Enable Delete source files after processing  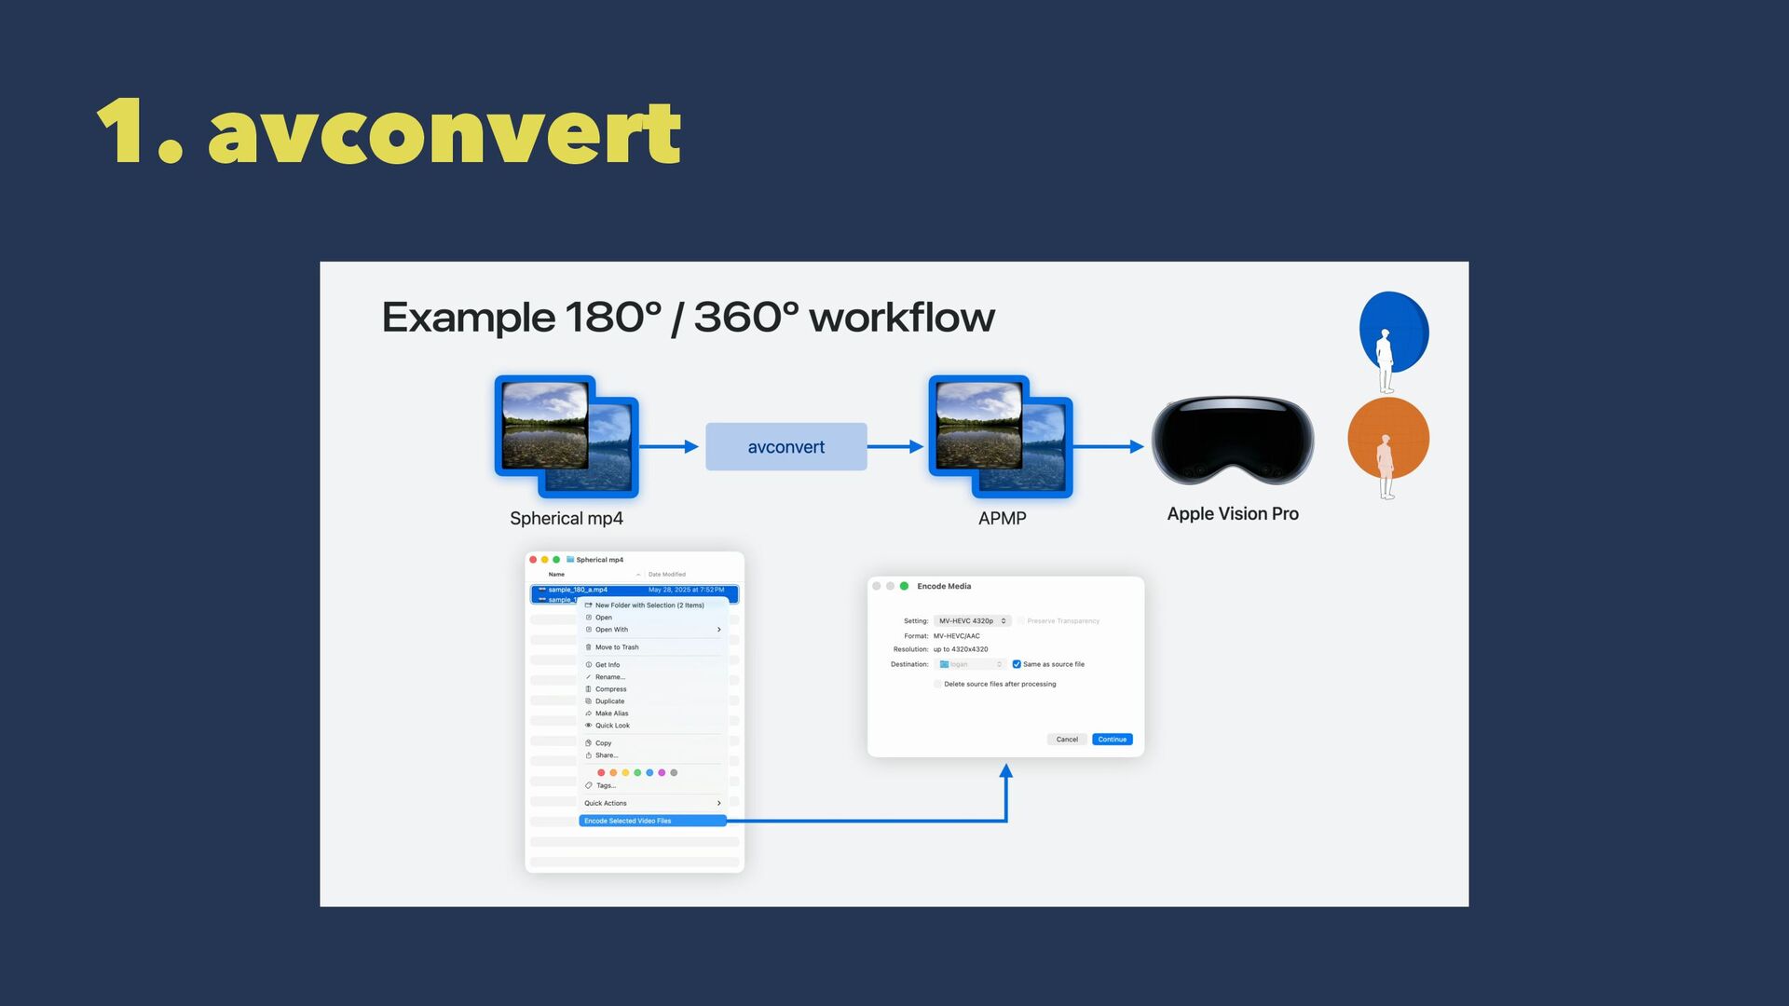[937, 684]
